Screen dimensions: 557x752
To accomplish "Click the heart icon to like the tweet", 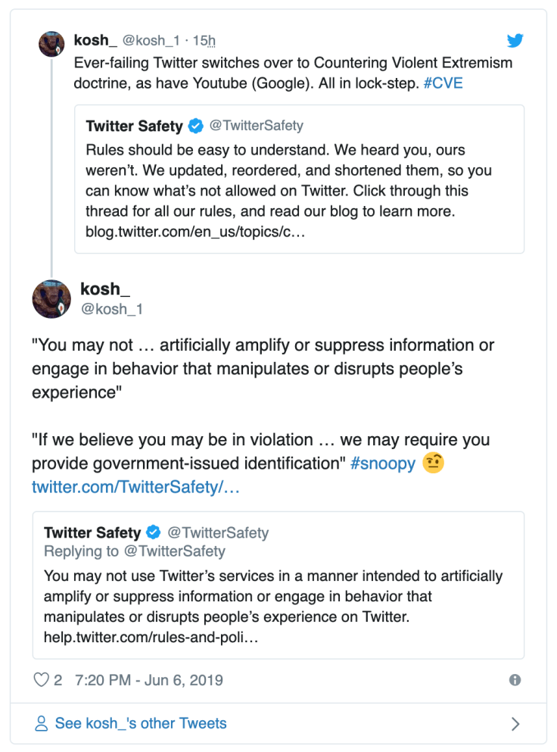I will click(x=42, y=680).
